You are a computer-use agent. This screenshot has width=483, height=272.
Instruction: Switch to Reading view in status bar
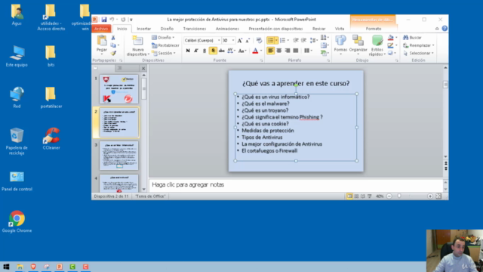point(363,196)
